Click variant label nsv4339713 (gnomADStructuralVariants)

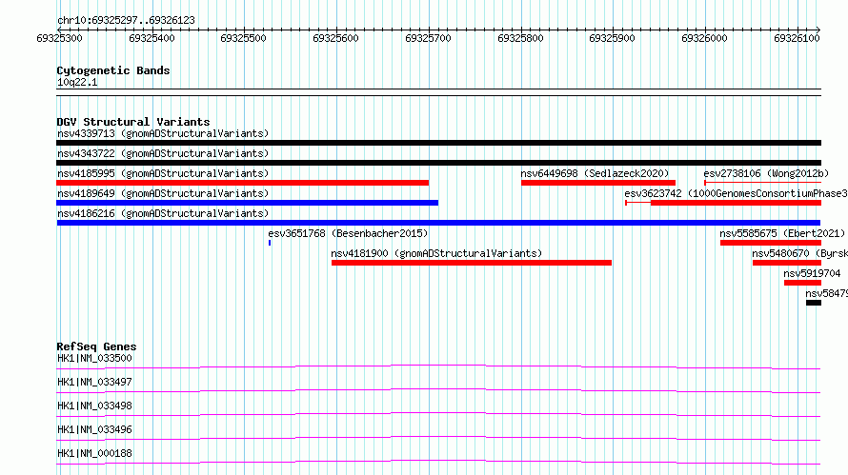click(163, 133)
